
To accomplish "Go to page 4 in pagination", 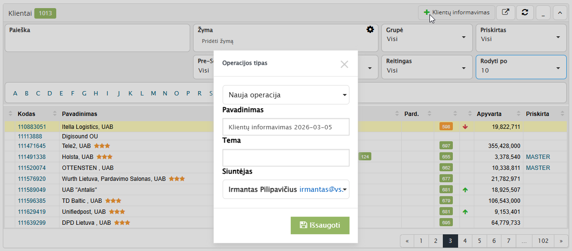I will pyautogui.click(x=465, y=241).
